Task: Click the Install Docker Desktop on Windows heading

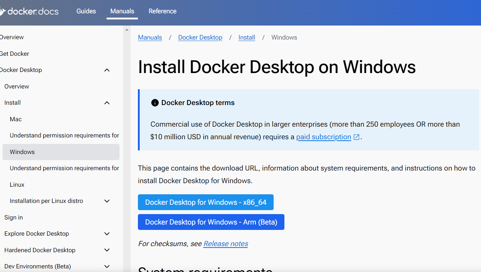Action: (277, 67)
